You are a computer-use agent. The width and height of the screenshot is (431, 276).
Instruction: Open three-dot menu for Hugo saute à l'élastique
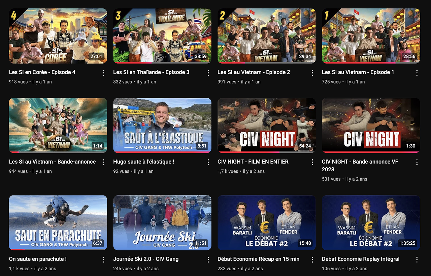[x=208, y=162]
